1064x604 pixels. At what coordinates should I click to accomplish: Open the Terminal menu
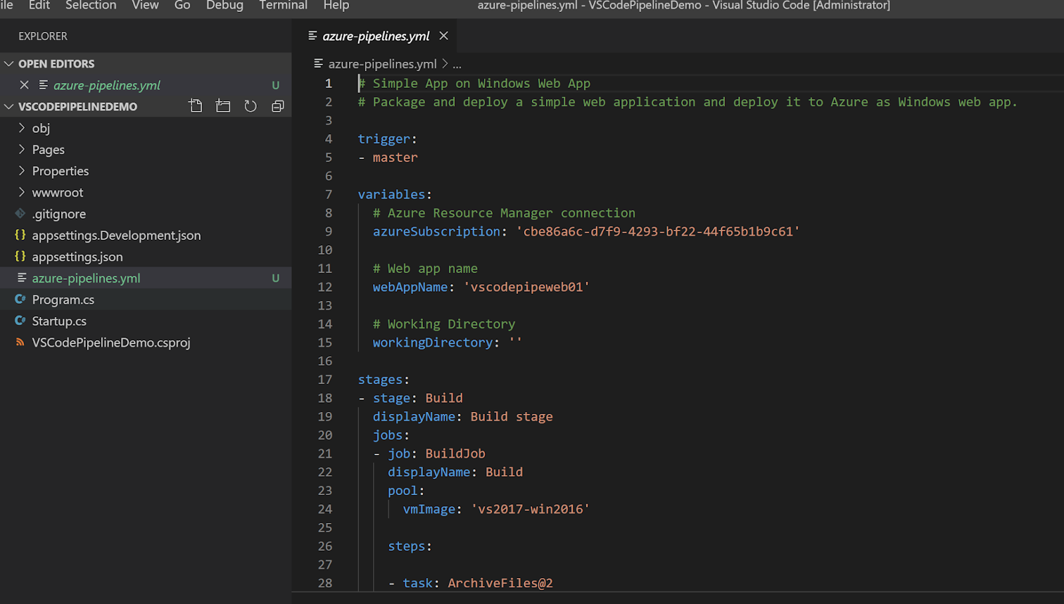point(283,5)
